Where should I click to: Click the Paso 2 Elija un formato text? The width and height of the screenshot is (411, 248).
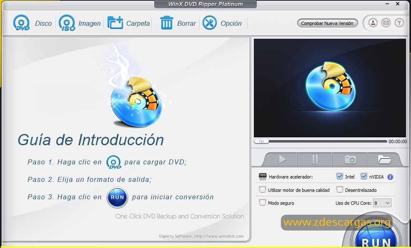coord(90,179)
